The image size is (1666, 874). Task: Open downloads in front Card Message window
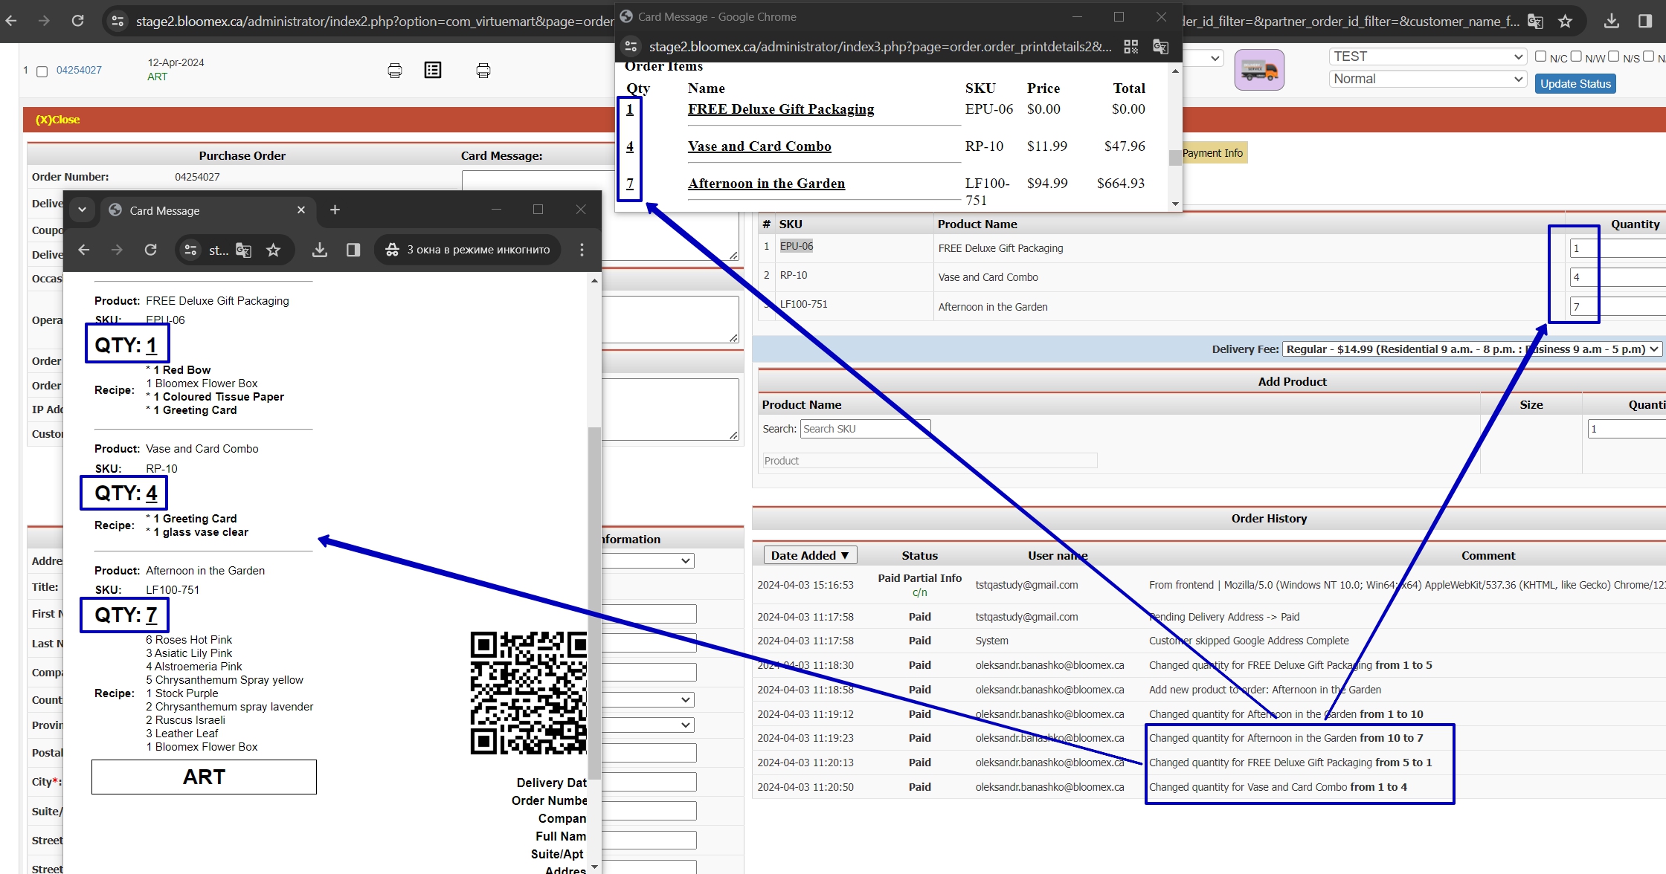320,250
